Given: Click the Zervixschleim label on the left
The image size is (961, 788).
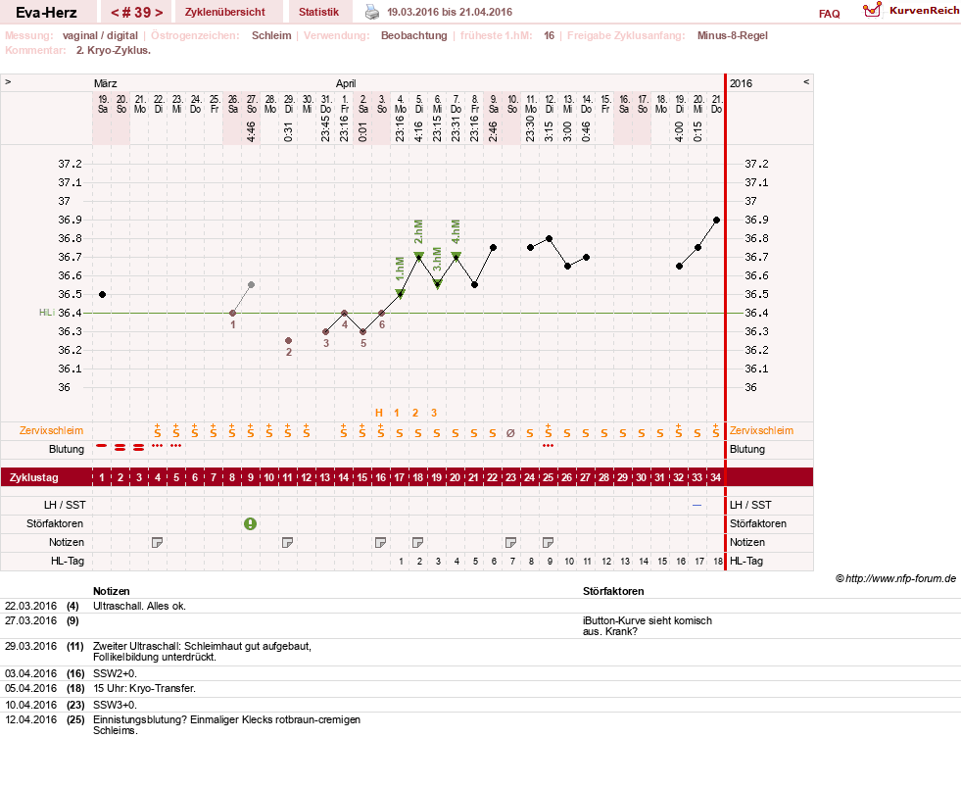Looking at the screenshot, I should (x=51, y=430).
